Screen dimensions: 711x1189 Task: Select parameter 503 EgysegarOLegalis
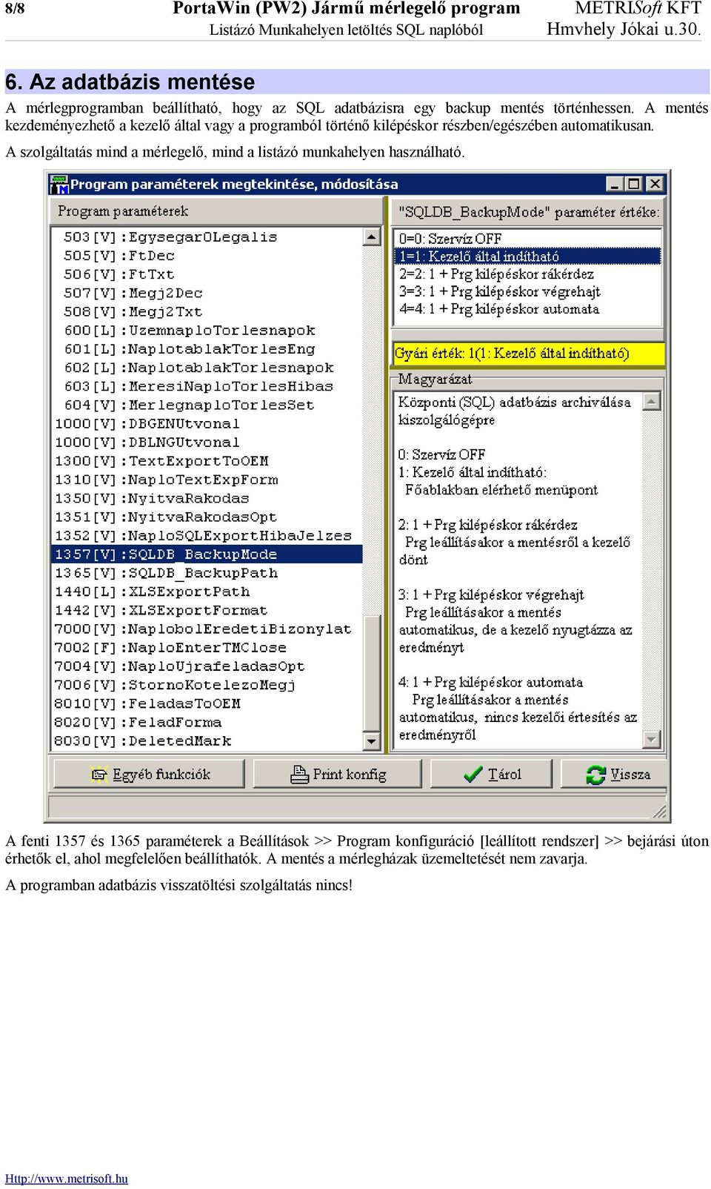pos(207,237)
